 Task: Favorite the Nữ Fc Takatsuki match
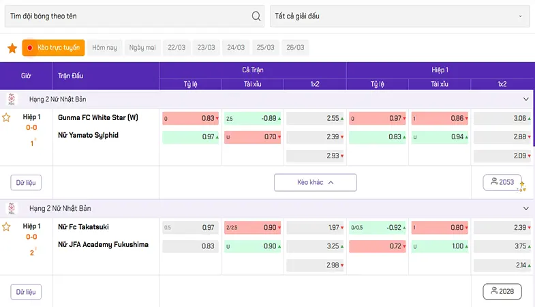point(6,226)
